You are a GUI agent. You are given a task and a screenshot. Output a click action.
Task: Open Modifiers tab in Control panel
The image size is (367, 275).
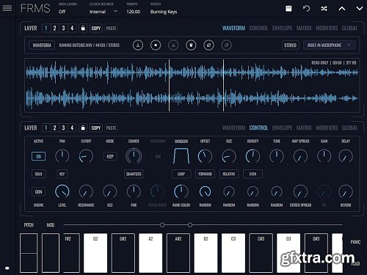point(327,128)
